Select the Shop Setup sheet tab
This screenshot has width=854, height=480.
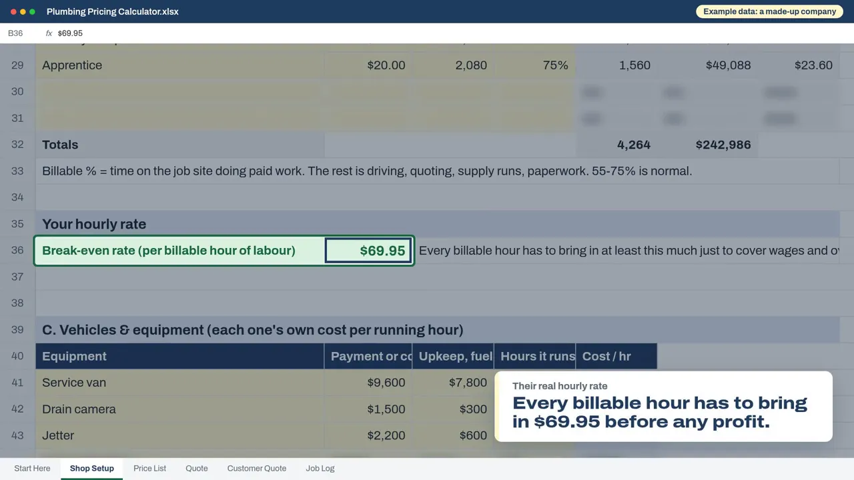pyautogui.click(x=92, y=468)
